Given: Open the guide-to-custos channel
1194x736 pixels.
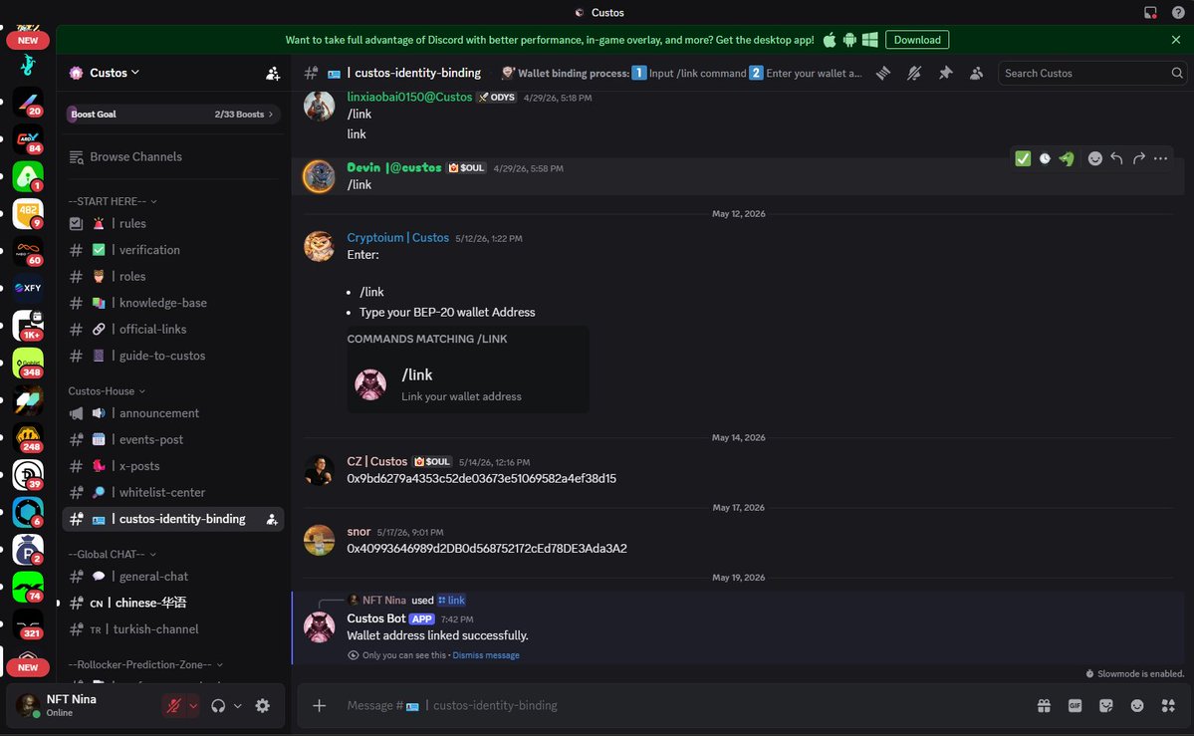Looking at the screenshot, I should (173, 356).
